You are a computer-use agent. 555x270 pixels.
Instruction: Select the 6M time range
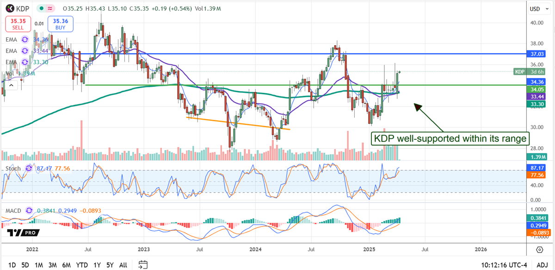click(x=67, y=265)
